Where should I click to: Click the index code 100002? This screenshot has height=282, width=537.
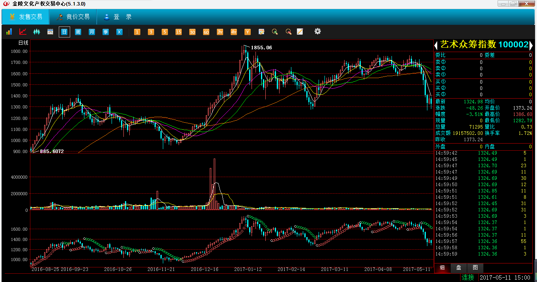click(513, 45)
